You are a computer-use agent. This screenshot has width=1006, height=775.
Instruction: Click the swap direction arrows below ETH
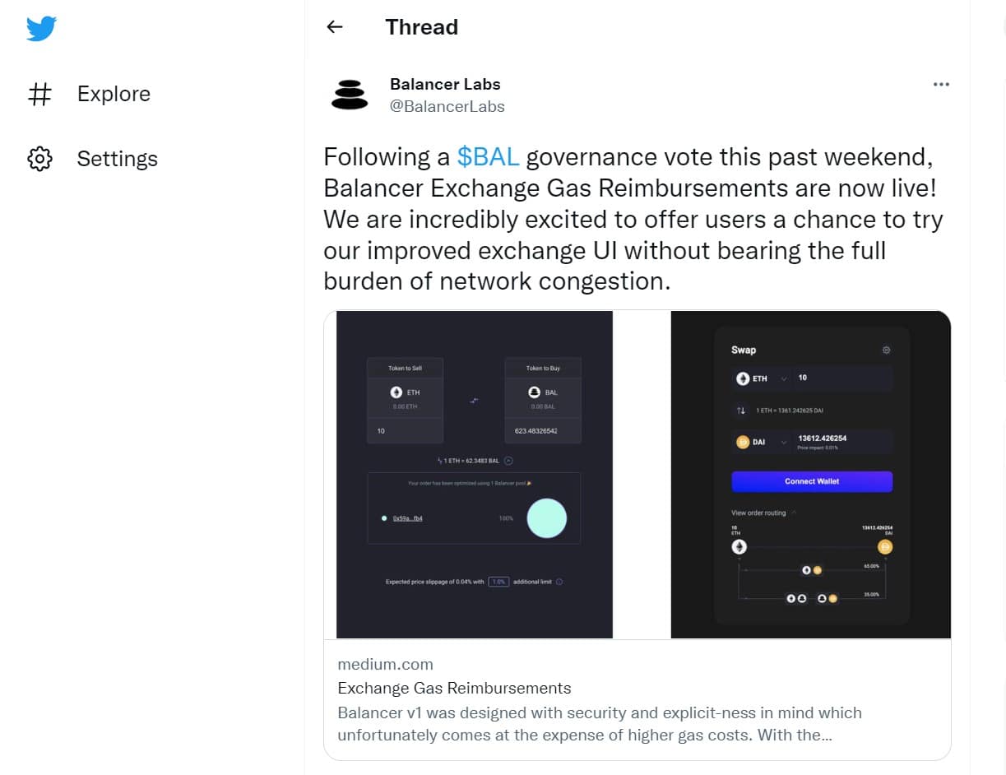coord(740,410)
